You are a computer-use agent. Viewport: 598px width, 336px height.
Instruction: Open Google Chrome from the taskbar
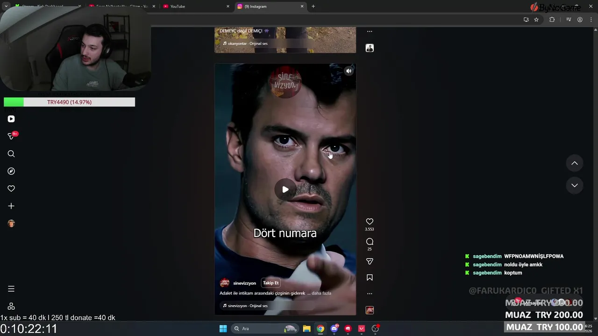(320, 329)
